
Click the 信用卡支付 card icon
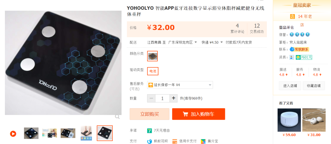pos(175,141)
